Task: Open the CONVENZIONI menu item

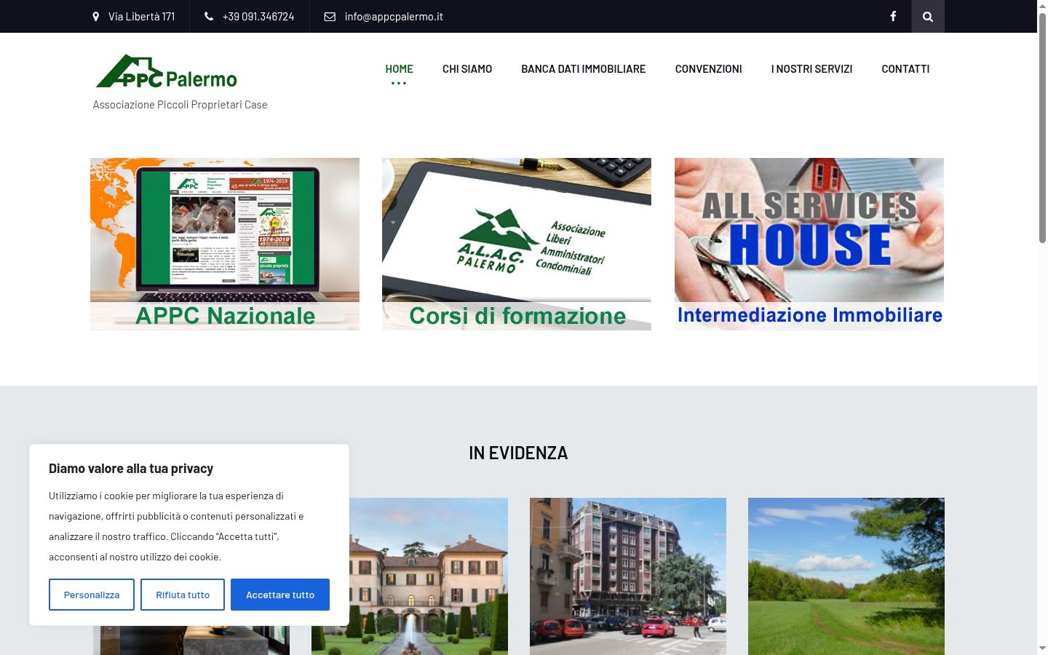Action: tap(709, 68)
